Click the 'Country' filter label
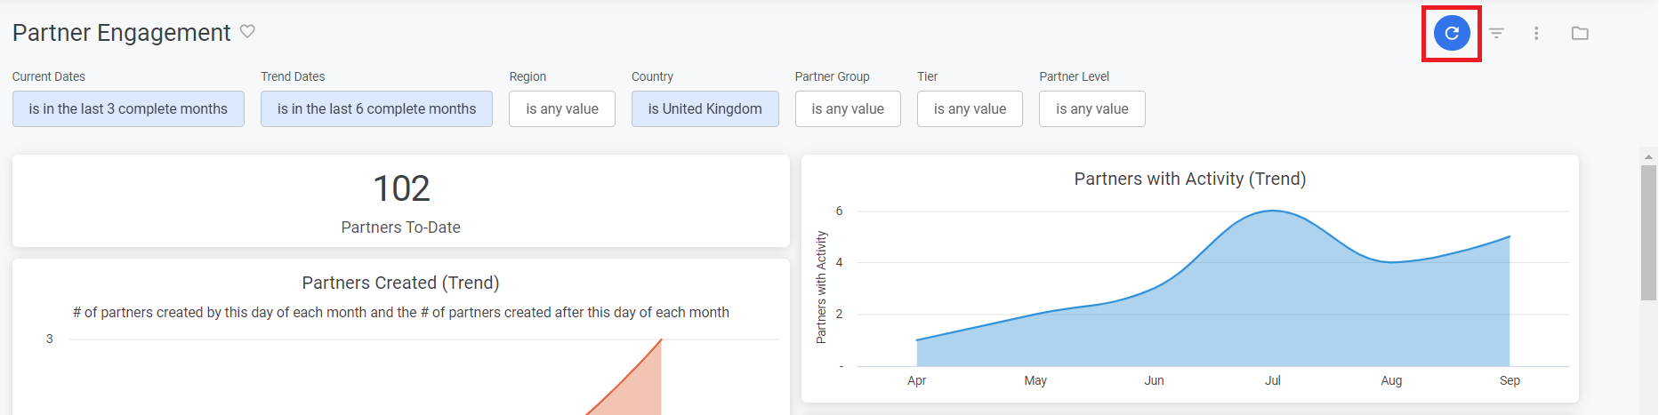The height and width of the screenshot is (415, 1659). 652,76
